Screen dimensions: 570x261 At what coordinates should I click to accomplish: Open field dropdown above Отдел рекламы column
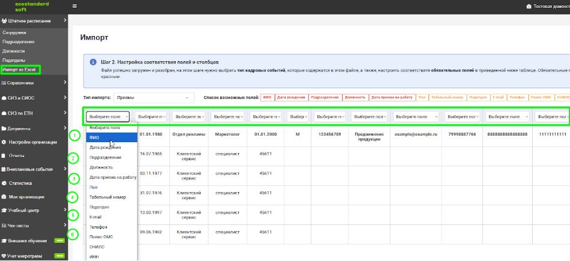click(x=188, y=116)
